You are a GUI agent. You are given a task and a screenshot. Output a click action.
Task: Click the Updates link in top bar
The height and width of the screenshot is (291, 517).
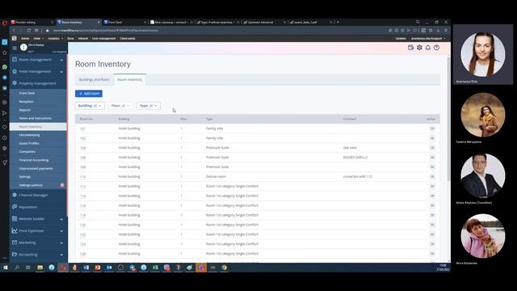click(x=401, y=38)
